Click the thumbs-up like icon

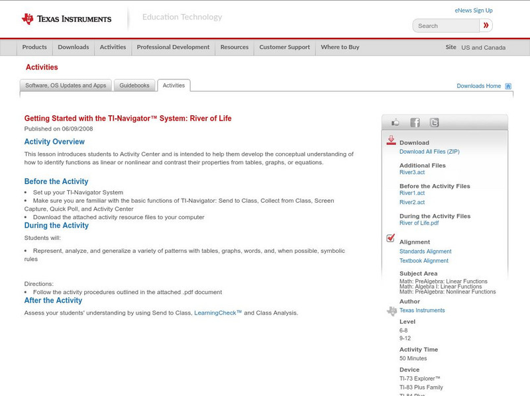click(395, 123)
